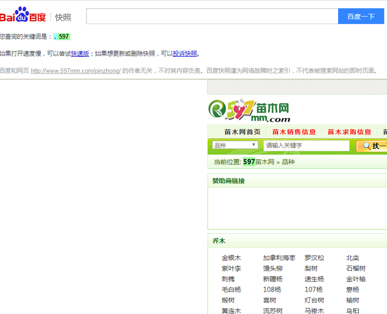387x314 pixels.
Task: Open the 黄连木 variety link
Action: click(231, 311)
